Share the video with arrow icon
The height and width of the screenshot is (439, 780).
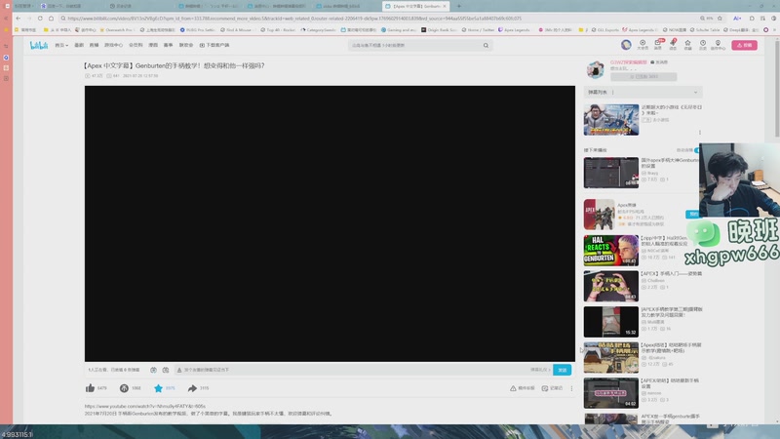tap(192, 388)
